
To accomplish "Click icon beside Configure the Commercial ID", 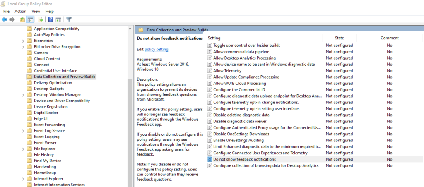I will tap(210, 89).
